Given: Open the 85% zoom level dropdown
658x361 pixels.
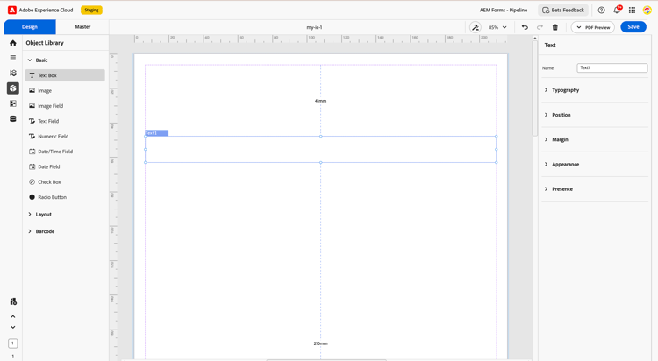Looking at the screenshot, I should pos(497,27).
